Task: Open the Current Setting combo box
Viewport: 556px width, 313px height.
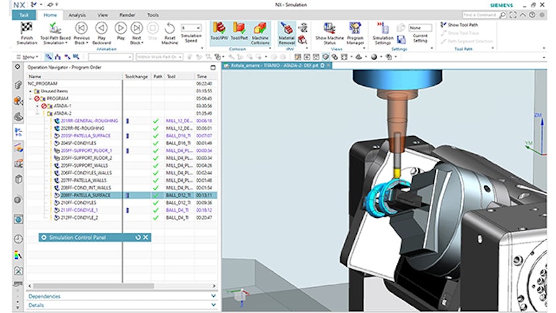Action: coord(420,28)
